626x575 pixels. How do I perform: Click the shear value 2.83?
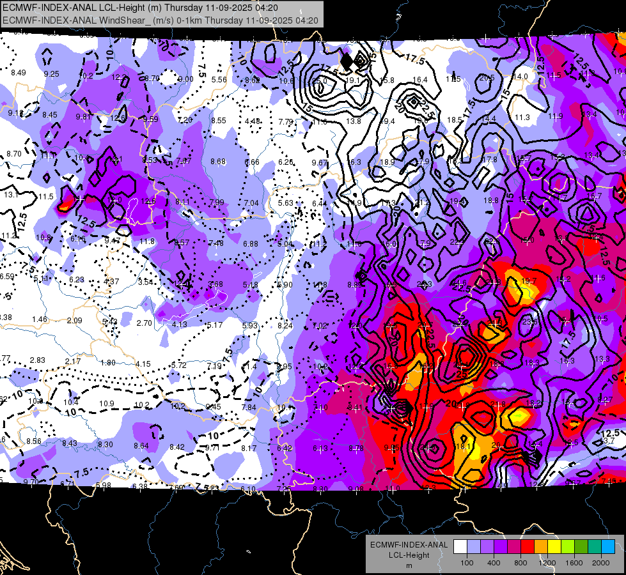pyautogui.click(x=38, y=360)
